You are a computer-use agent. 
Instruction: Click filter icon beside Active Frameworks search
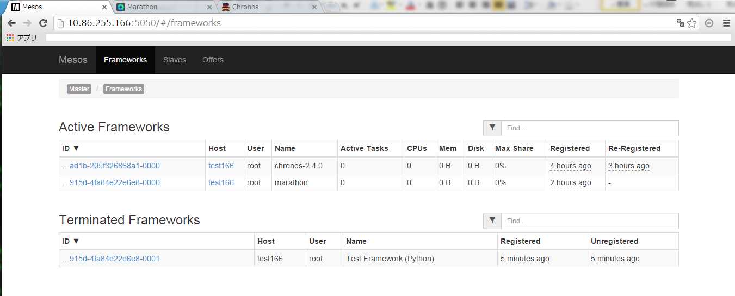tap(492, 128)
